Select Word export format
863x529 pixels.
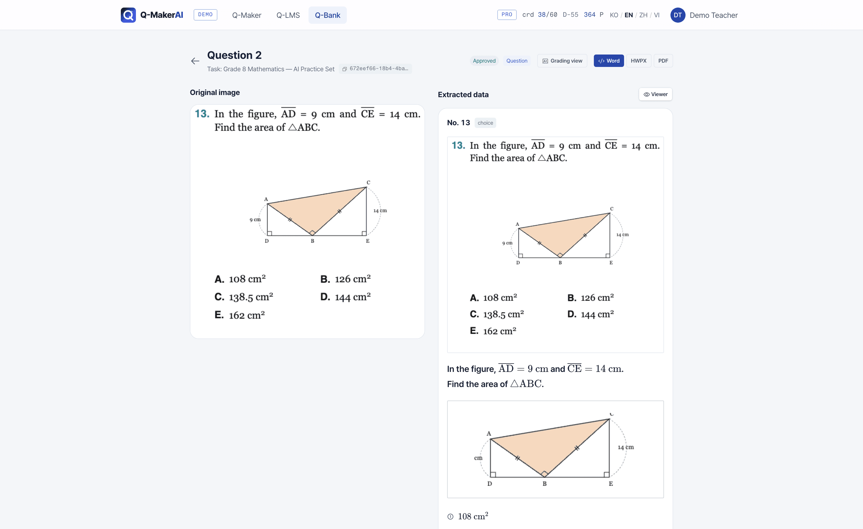[609, 61]
